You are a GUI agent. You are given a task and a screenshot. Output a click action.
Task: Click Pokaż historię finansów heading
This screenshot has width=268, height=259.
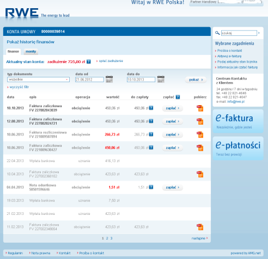31,42
